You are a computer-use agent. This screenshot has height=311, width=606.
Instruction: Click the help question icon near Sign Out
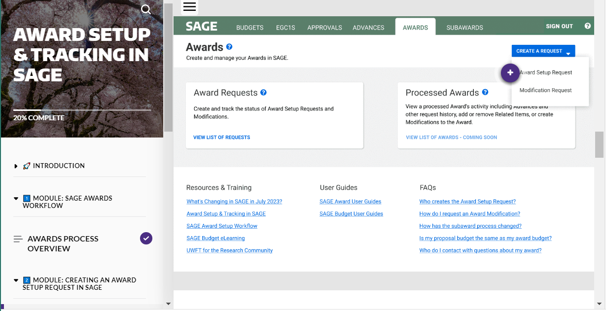[x=587, y=26]
